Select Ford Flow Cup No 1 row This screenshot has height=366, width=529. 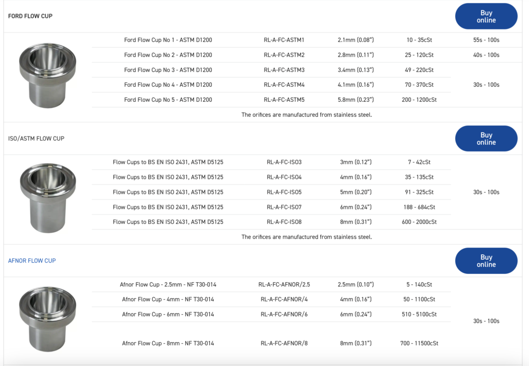click(168, 40)
